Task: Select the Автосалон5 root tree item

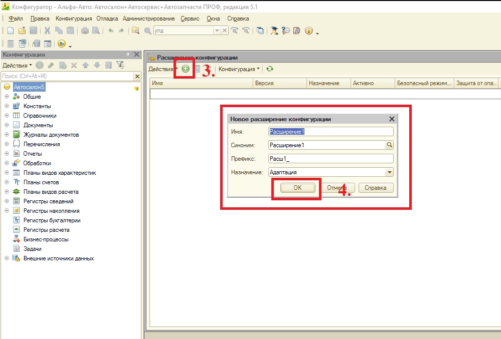Action: (x=29, y=87)
